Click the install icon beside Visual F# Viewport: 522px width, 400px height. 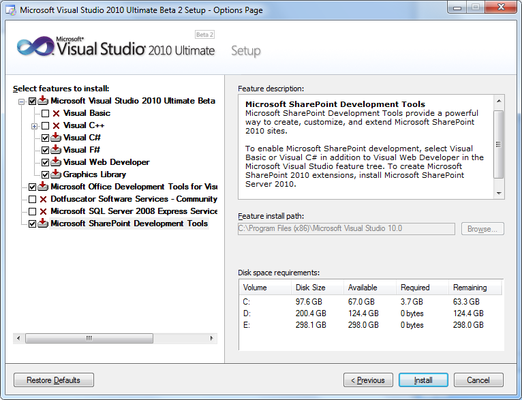56,149
